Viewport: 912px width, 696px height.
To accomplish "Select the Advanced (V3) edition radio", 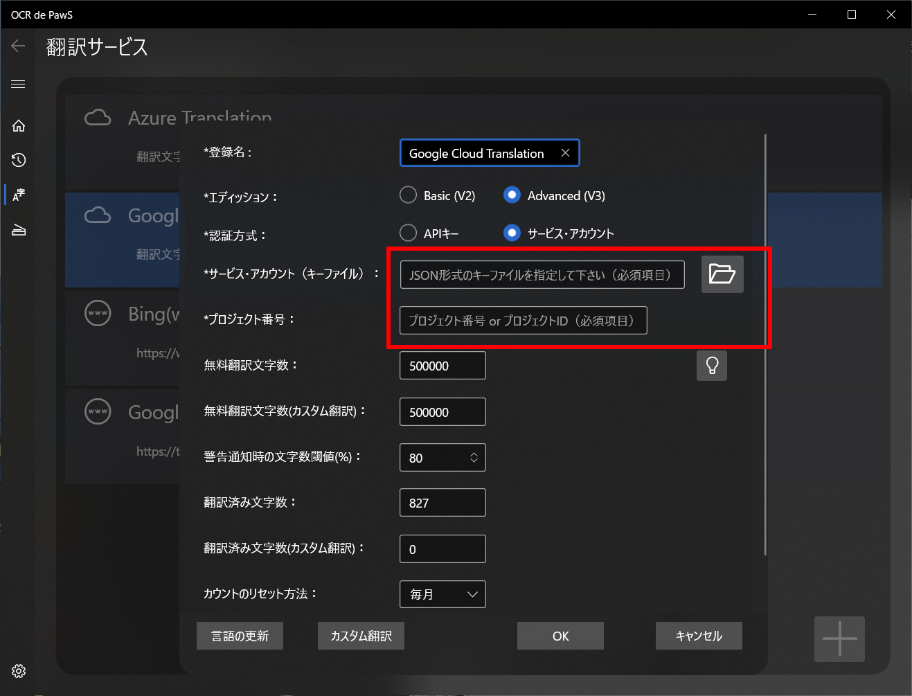I will pos(512,196).
